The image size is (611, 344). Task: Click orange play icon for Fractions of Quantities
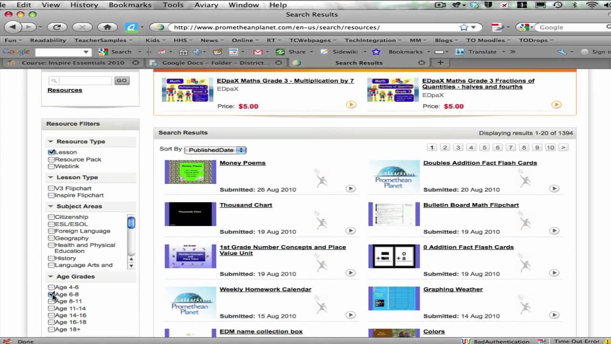pos(556,105)
